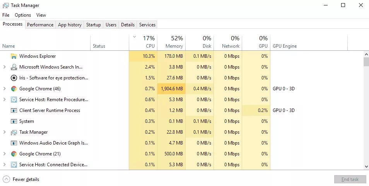Switch to the App history tab
This screenshot has height=186, width=369.
point(70,25)
